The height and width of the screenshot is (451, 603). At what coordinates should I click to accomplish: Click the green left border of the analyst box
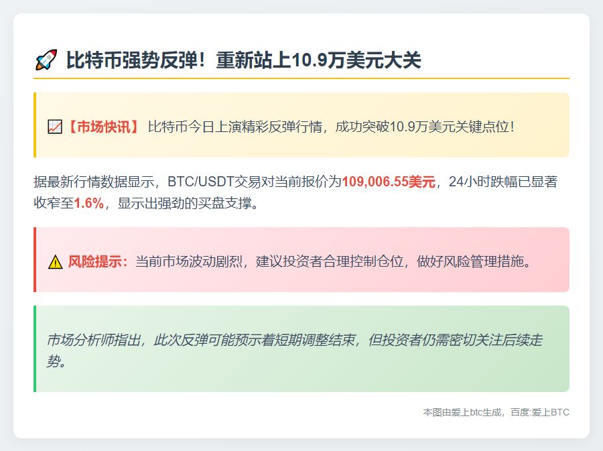coord(35,348)
